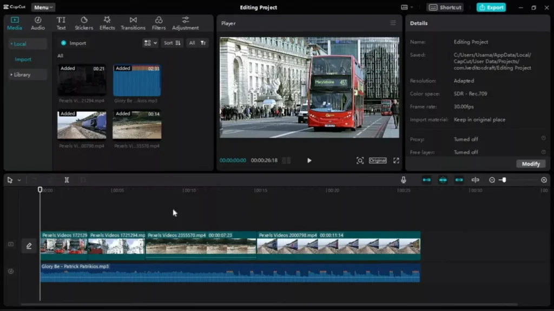Screen dimensions: 554x311
Task: Toggle auto snapping in timeline toolbar
Action: 443,180
